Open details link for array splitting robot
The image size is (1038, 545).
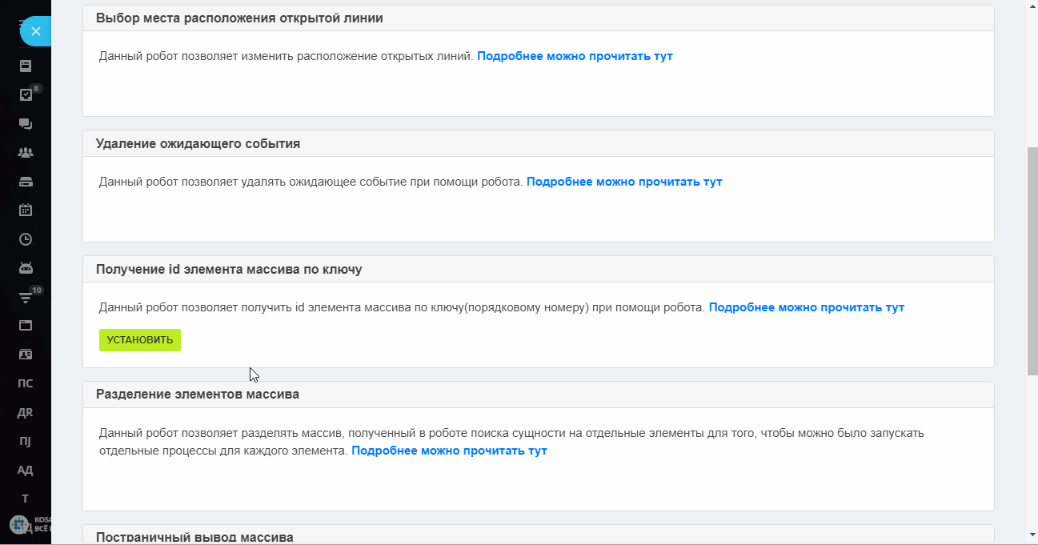pyautogui.click(x=449, y=451)
